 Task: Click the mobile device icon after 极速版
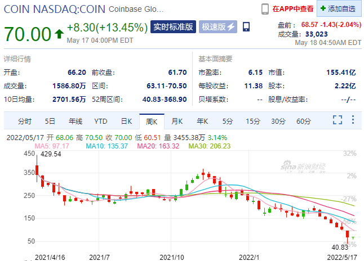[x=246, y=26]
